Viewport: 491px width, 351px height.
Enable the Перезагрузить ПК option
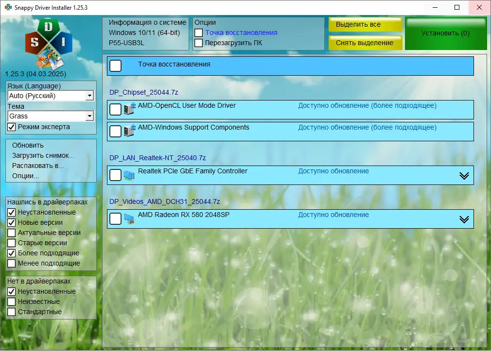(x=198, y=43)
